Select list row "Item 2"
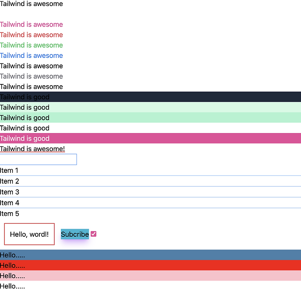This screenshot has width=301, height=295. coord(150,181)
